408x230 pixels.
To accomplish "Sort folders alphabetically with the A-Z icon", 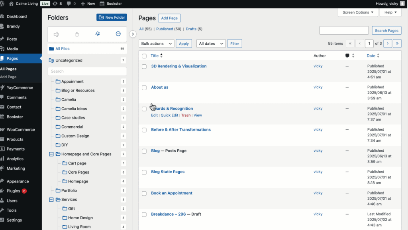I will pyautogui.click(x=97, y=34).
